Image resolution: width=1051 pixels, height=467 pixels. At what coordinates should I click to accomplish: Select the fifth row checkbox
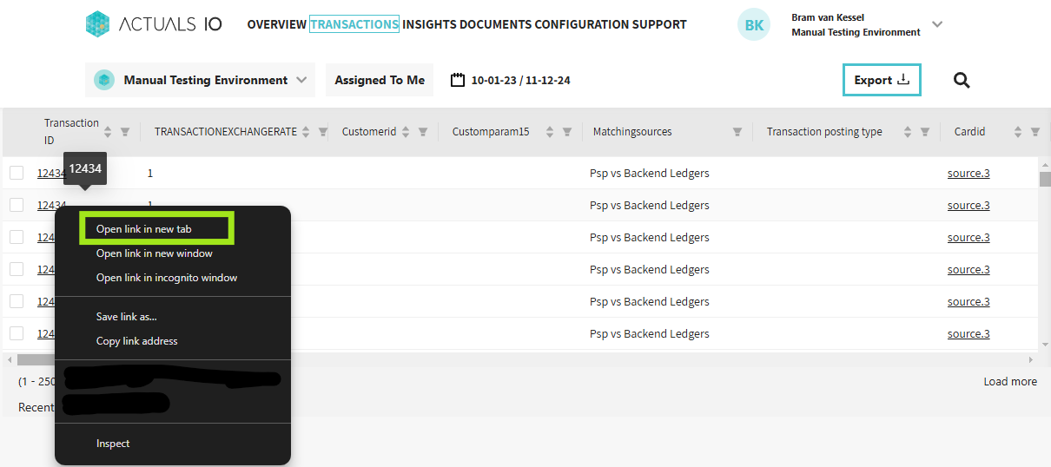[x=17, y=301]
